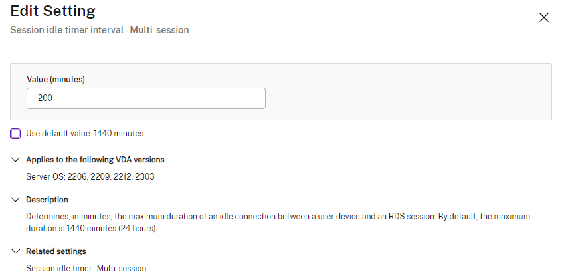
Task: Click the Description section heading
Action: [47, 200]
